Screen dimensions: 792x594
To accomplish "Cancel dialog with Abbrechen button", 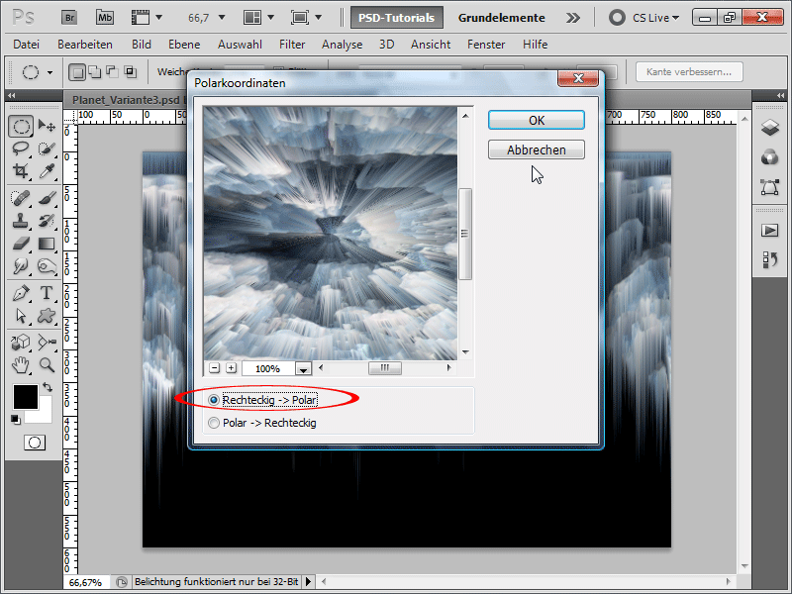I will click(x=537, y=150).
